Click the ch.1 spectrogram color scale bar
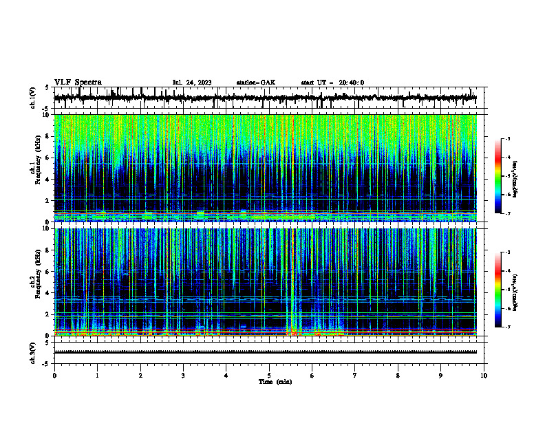Viewport: 545px width, 421px height. (x=498, y=176)
